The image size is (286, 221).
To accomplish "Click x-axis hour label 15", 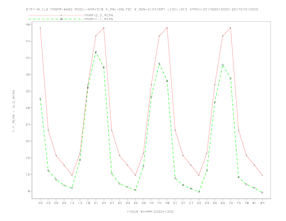I will pos(80,203).
